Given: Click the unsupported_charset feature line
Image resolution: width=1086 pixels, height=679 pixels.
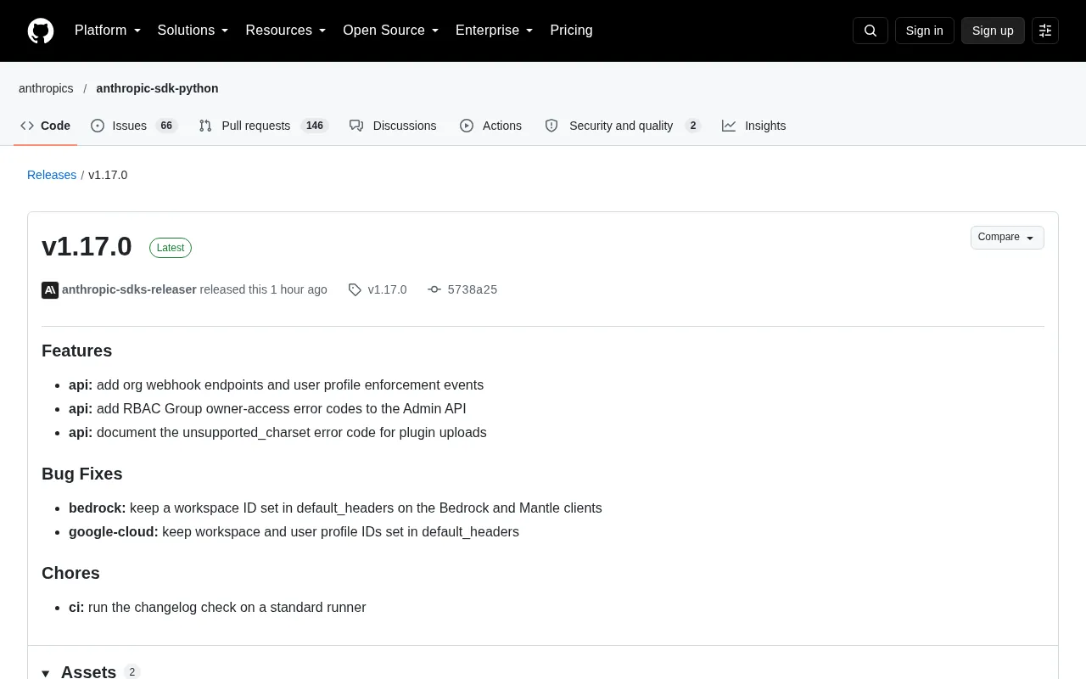Looking at the screenshot, I should tap(277, 432).
